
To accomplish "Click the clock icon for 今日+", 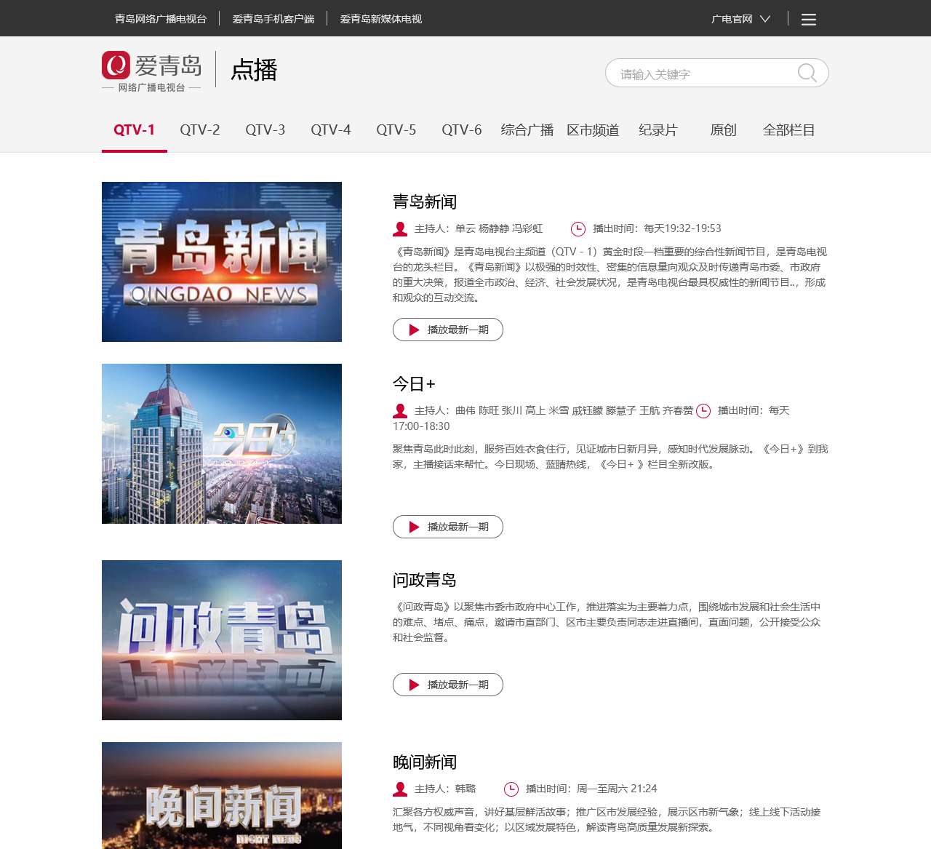I will pos(703,411).
